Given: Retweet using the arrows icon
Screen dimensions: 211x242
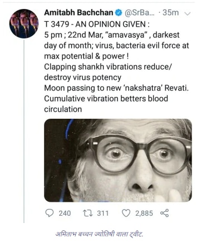Looking at the screenshot, I should coord(88,213).
